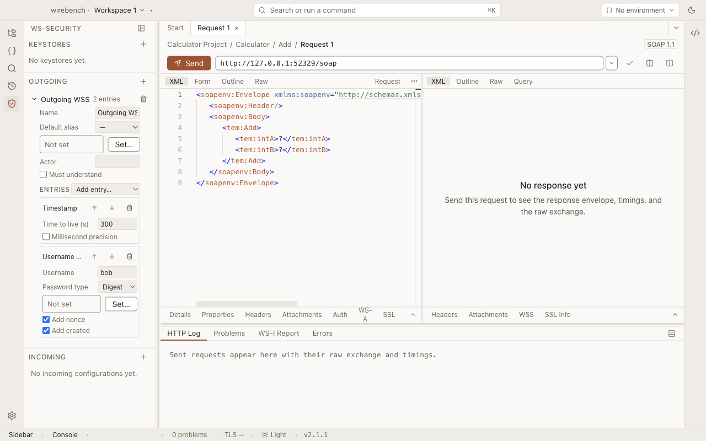This screenshot has height=441, width=706.
Task: Click the endpoint URL field
Action: tap(409, 63)
